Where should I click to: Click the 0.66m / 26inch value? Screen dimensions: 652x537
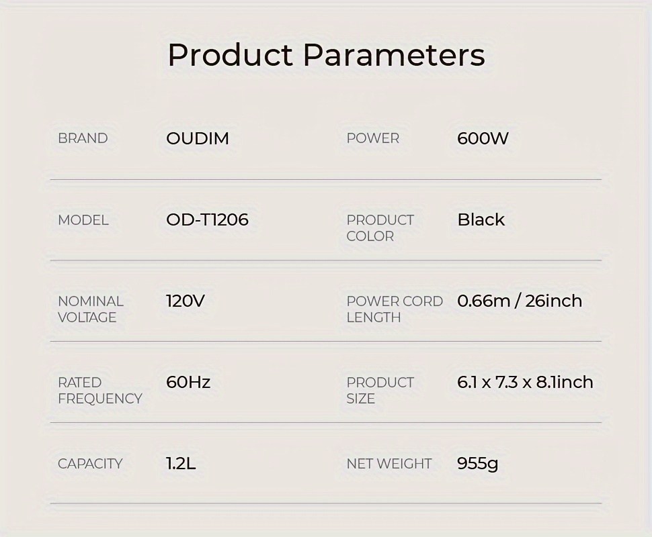pyautogui.click(x=520, y=301)
